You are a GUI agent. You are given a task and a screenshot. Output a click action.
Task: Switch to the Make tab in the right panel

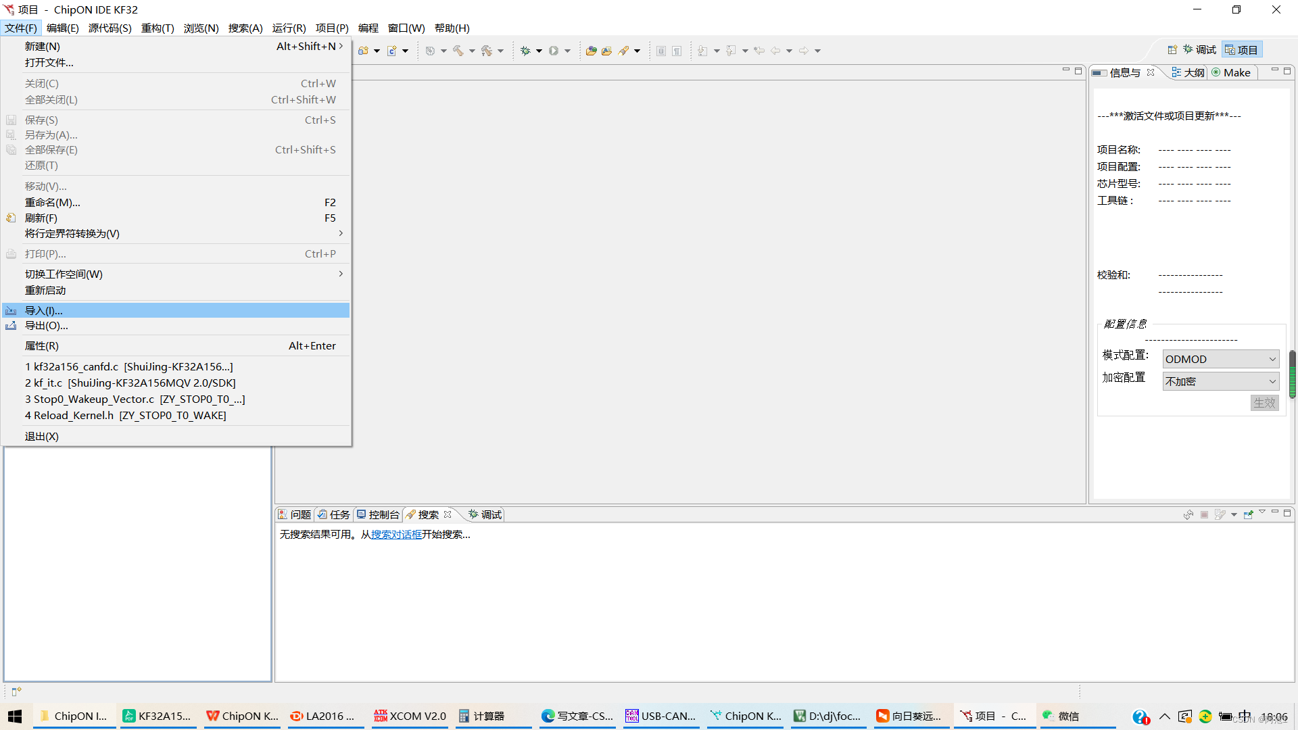(x=1232, y=72)
